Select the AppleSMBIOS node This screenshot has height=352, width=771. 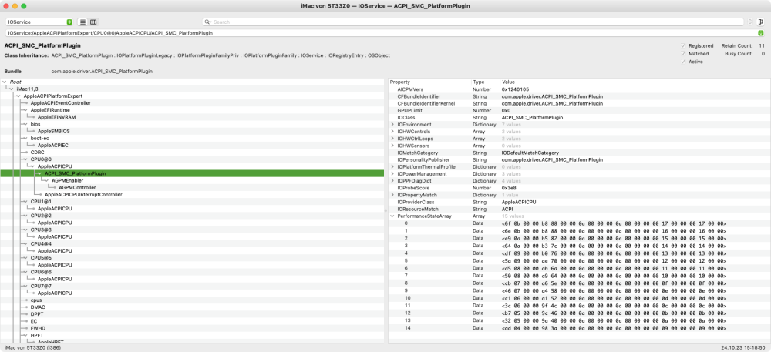[x=52, y=132]
